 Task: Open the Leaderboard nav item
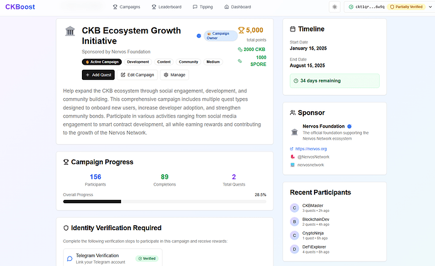tap(166, 7)
